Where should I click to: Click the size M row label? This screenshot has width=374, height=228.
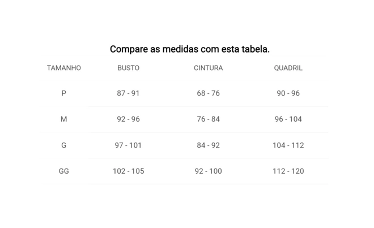(x=63, y=119)
